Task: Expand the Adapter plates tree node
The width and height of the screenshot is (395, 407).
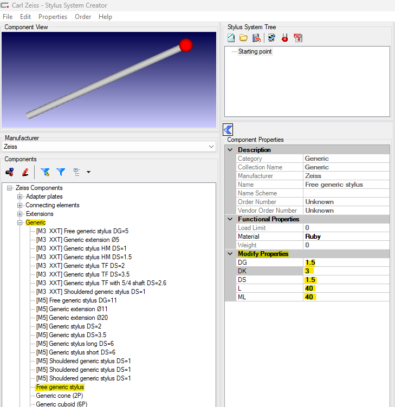Action: click(20, 196)
